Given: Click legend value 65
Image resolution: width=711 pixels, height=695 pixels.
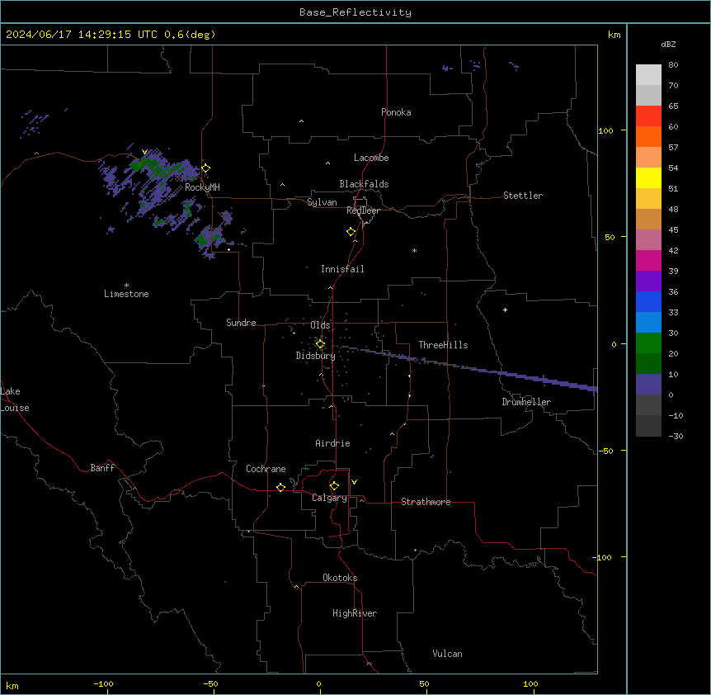Looking at the screenshot, I should tap(673, 106).
